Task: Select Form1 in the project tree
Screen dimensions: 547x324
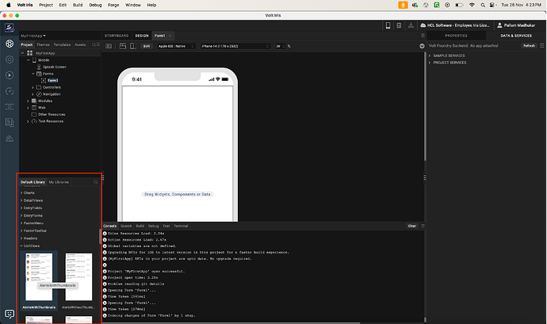Action: click(x=52, y=81)
